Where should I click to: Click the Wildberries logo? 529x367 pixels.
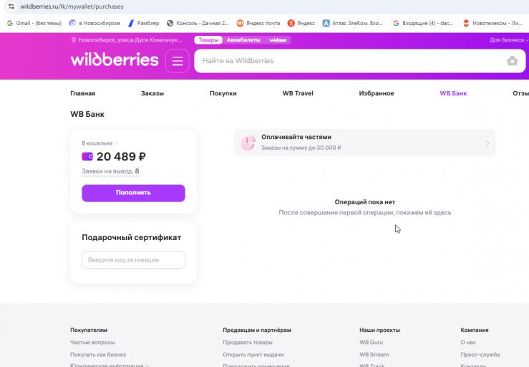pos(115,59)
